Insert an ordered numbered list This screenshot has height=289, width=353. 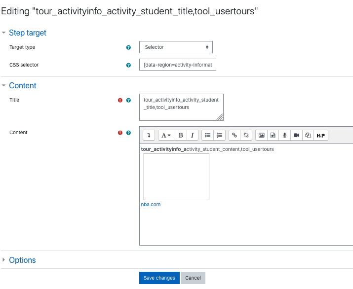(219, 135)
